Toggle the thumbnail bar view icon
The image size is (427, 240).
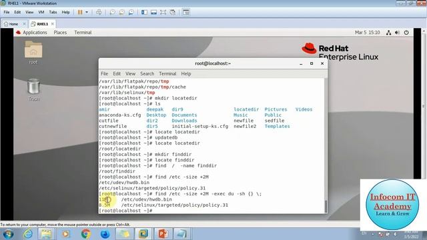click(x=153, y=12)
